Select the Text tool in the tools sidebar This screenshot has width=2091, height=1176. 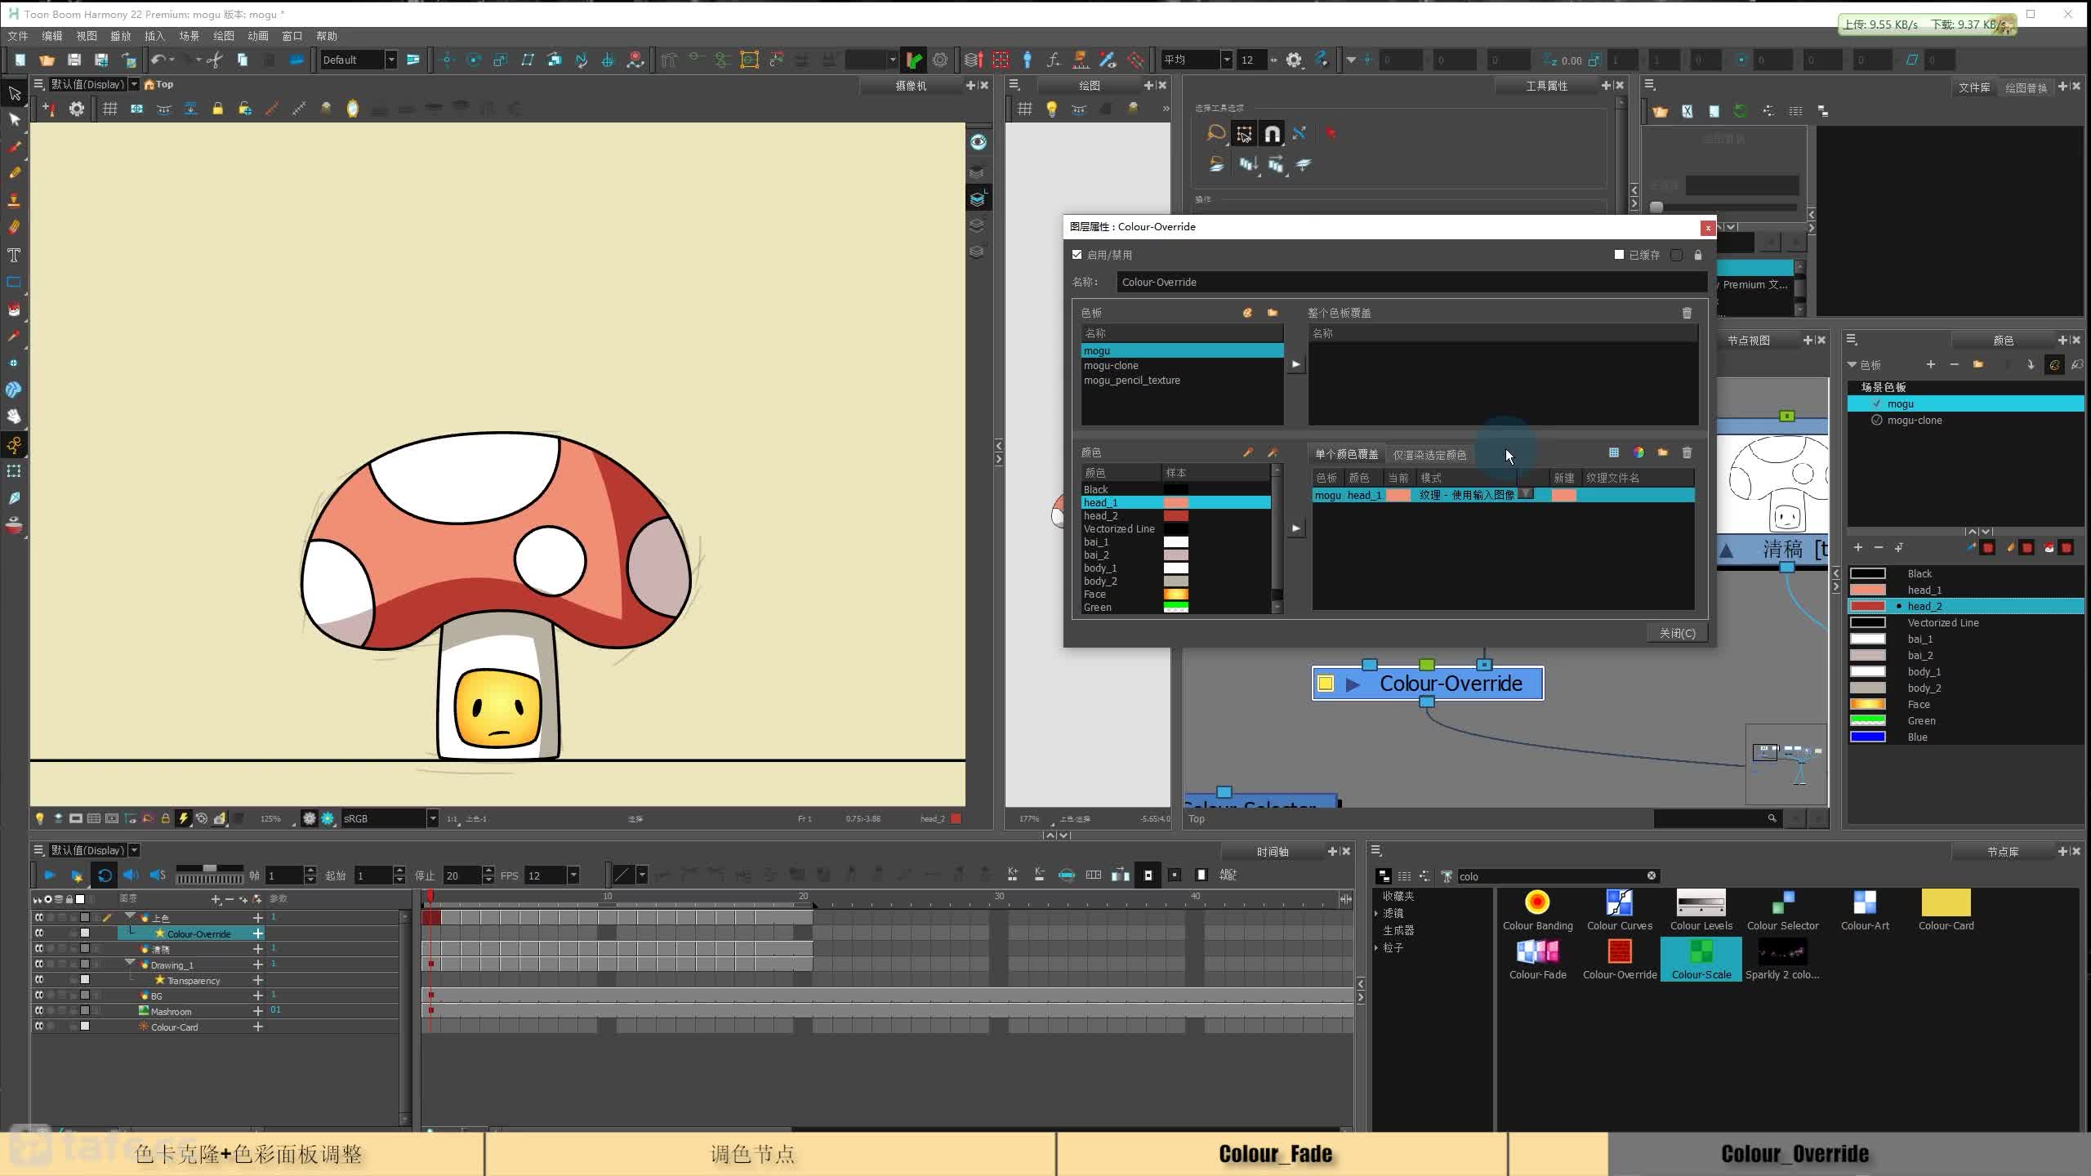click(14, 255)
